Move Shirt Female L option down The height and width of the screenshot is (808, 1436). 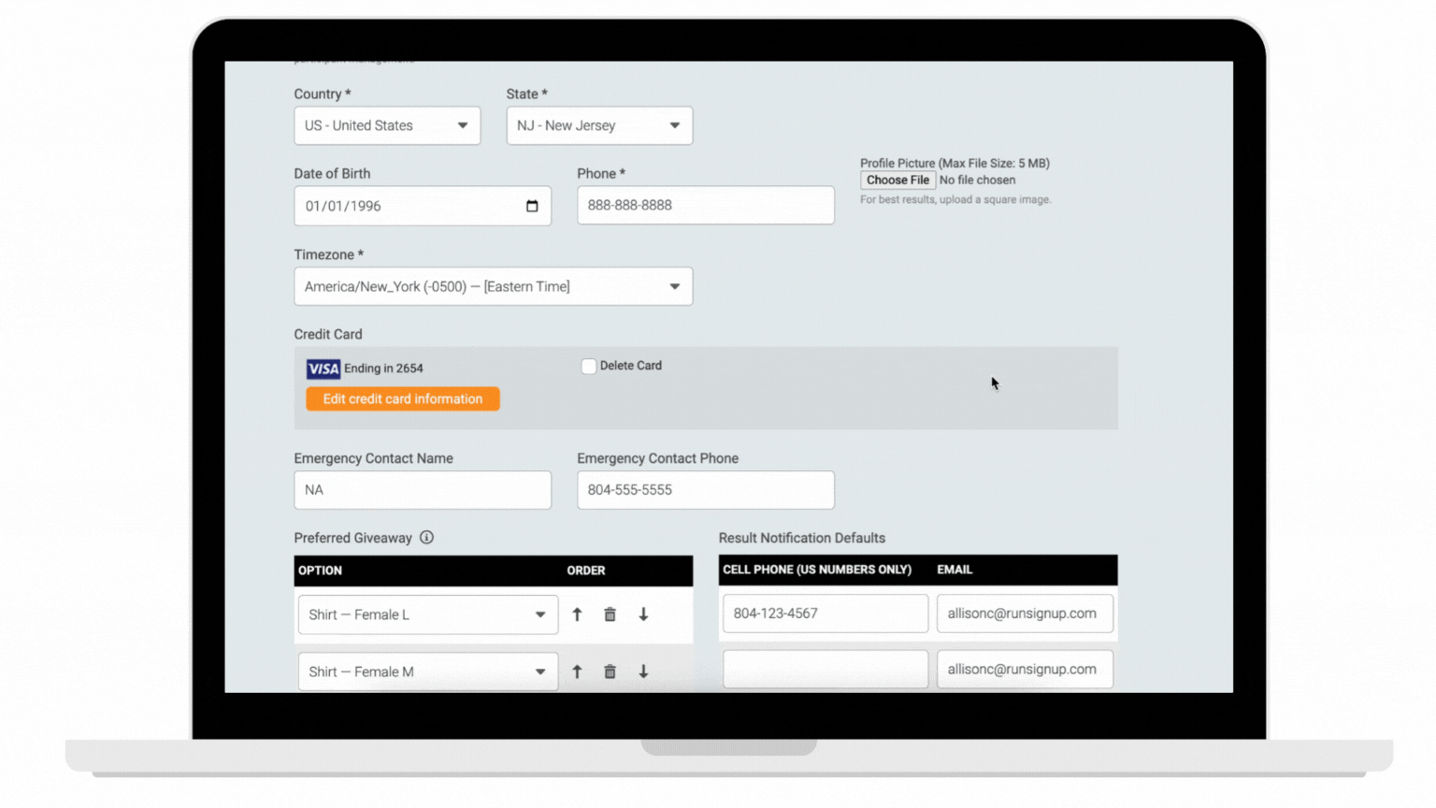[643, 614]
